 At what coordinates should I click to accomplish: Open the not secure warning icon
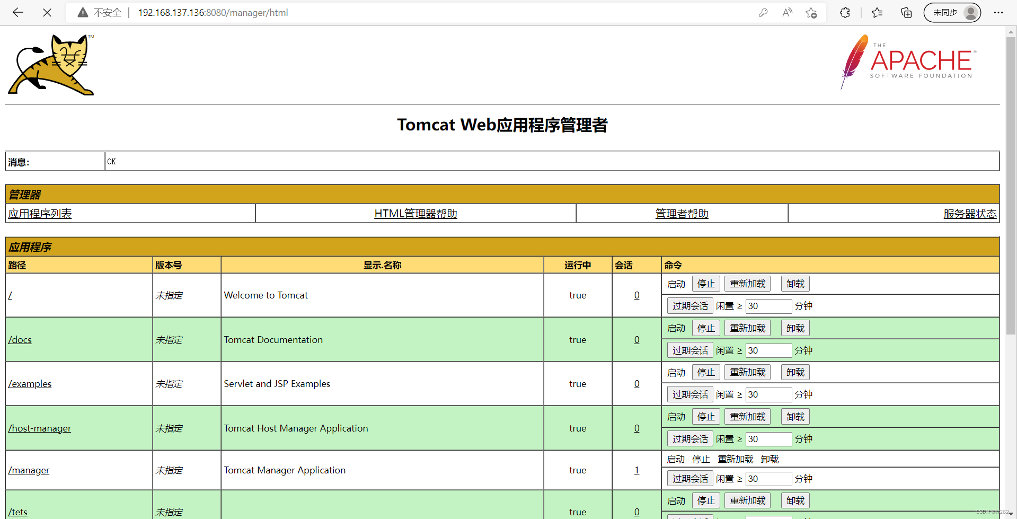83,13
